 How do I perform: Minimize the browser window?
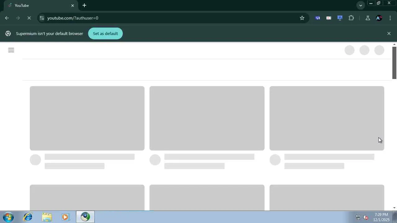pyautogui.click(x=371, y=3)
